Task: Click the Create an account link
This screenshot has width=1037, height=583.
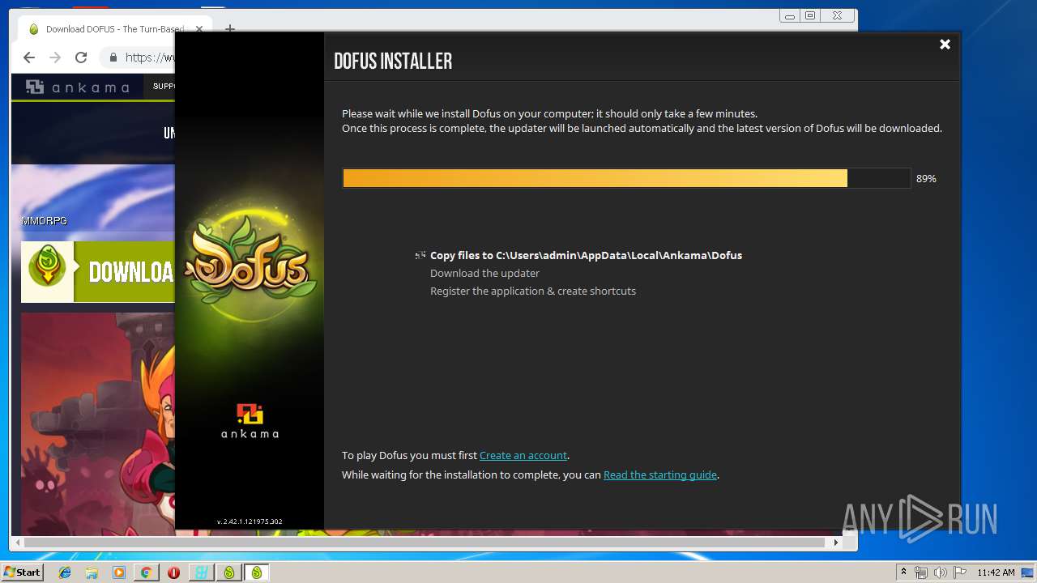Action: coord(523,455)
